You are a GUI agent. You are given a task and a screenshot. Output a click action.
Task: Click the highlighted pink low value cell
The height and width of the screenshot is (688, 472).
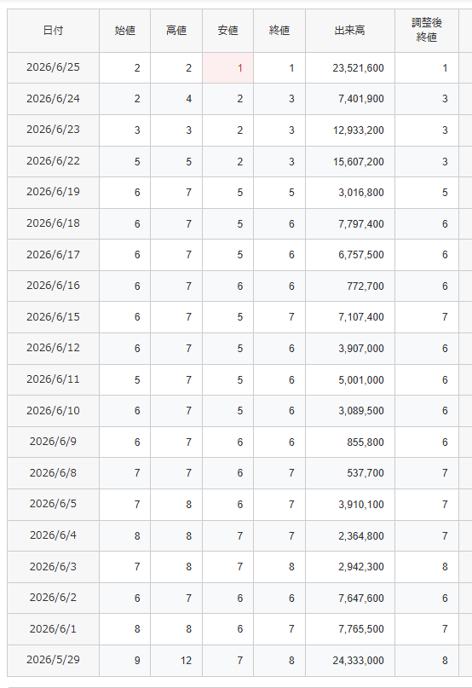[227, 68]
